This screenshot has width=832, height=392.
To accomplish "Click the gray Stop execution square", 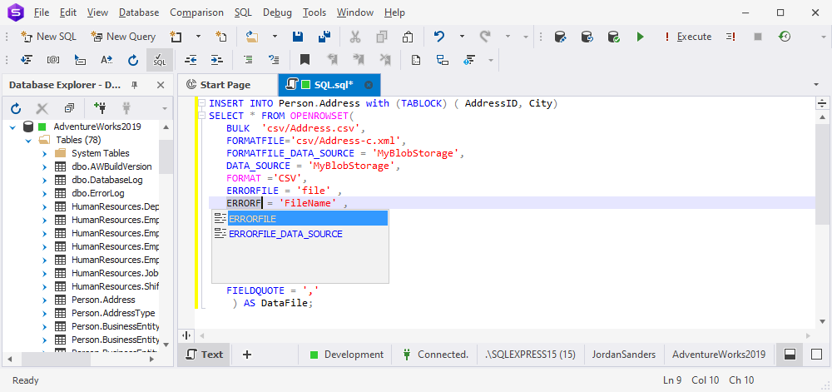I will click(758, 37).
